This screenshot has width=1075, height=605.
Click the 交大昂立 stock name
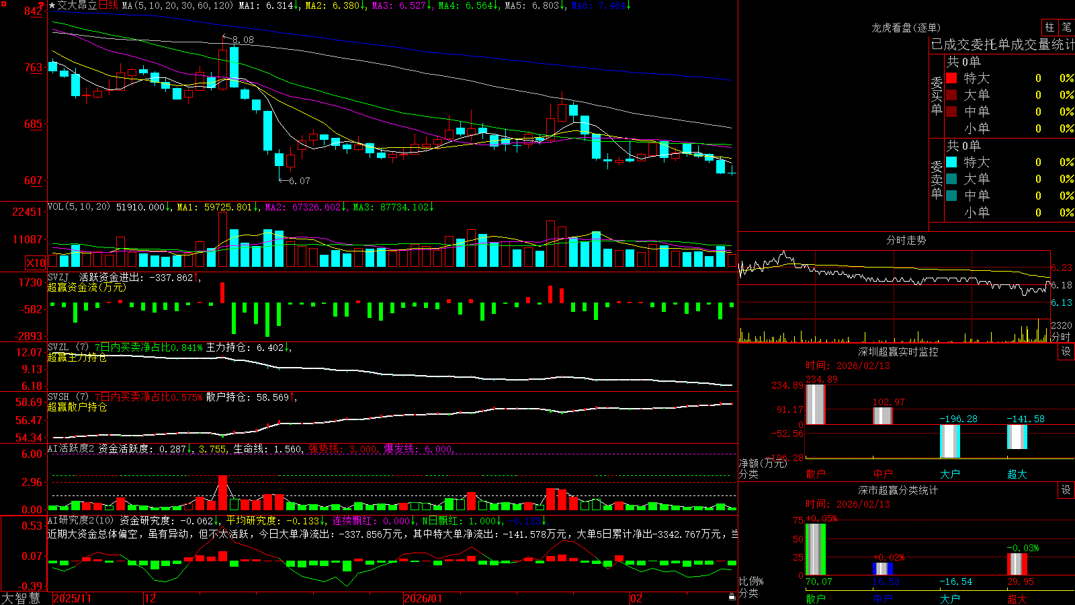(77, 5)
